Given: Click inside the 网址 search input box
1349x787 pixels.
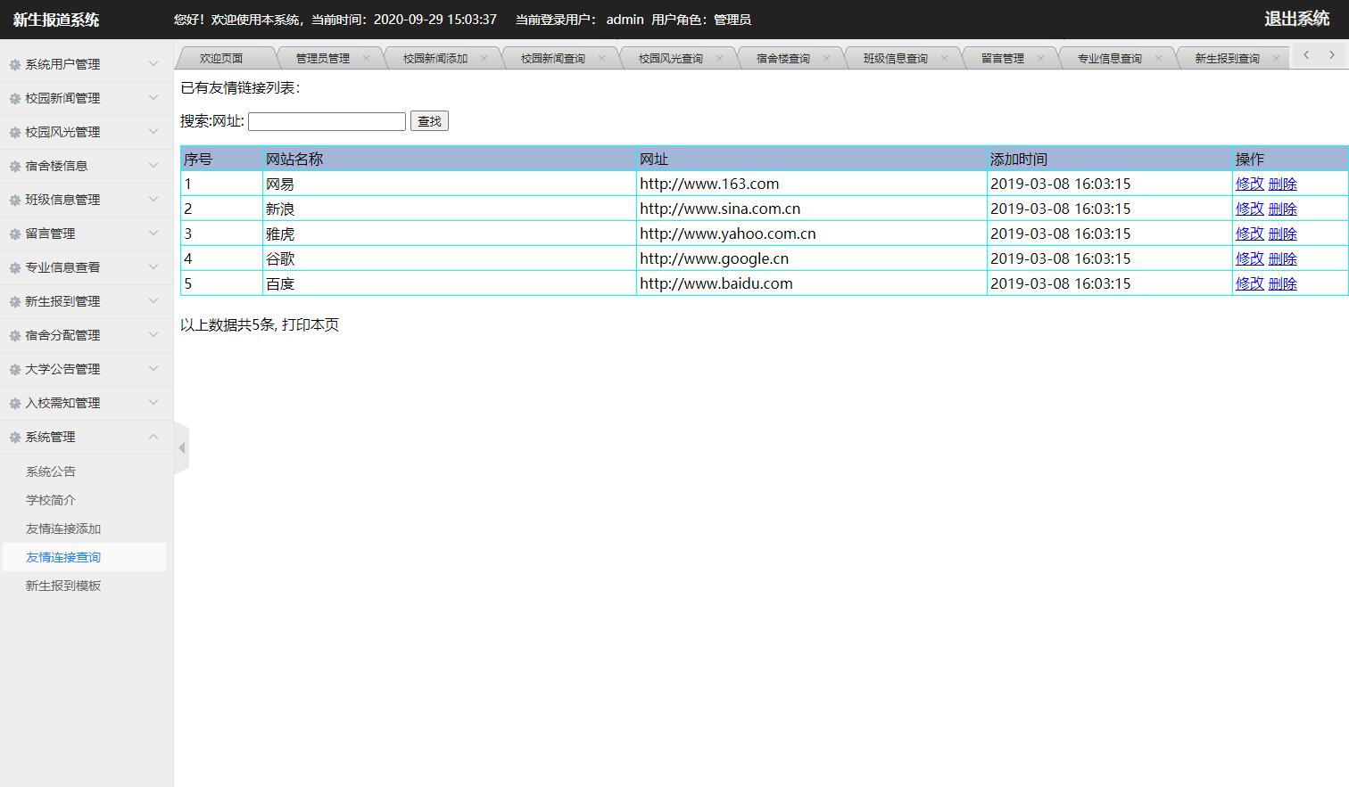Looking at the screenshot, I should click(326, 120).
